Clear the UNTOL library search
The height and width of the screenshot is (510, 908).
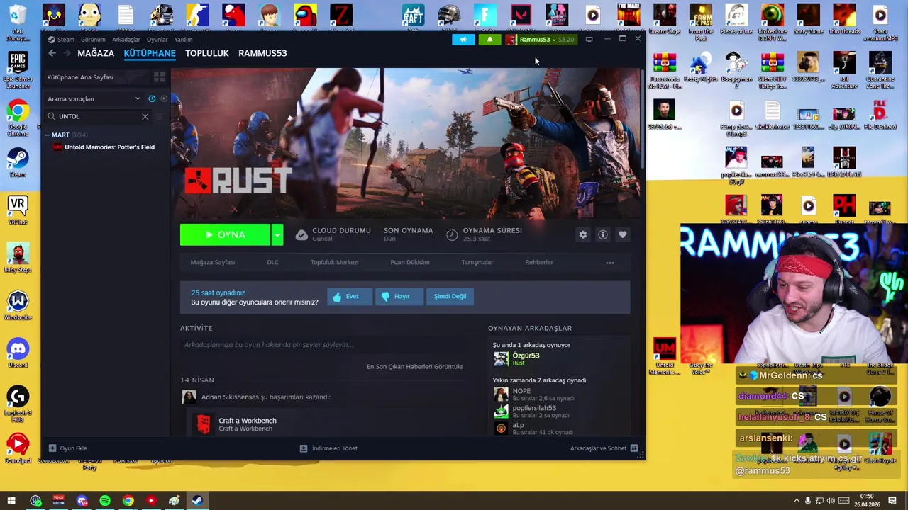coord(145,116)
